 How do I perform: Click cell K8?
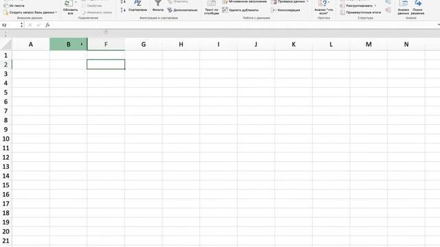pos(294,120)
